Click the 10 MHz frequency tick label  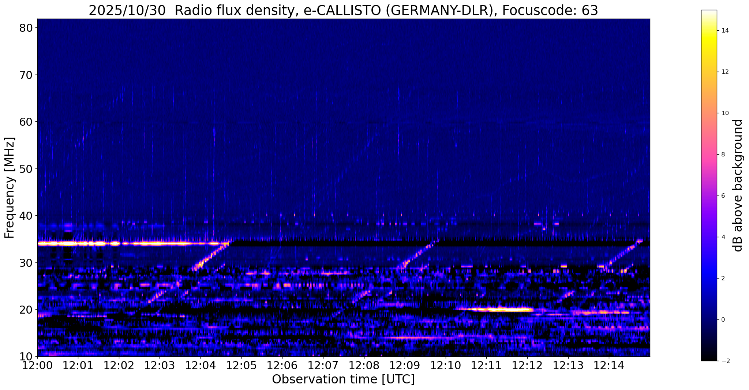(26, 356)
